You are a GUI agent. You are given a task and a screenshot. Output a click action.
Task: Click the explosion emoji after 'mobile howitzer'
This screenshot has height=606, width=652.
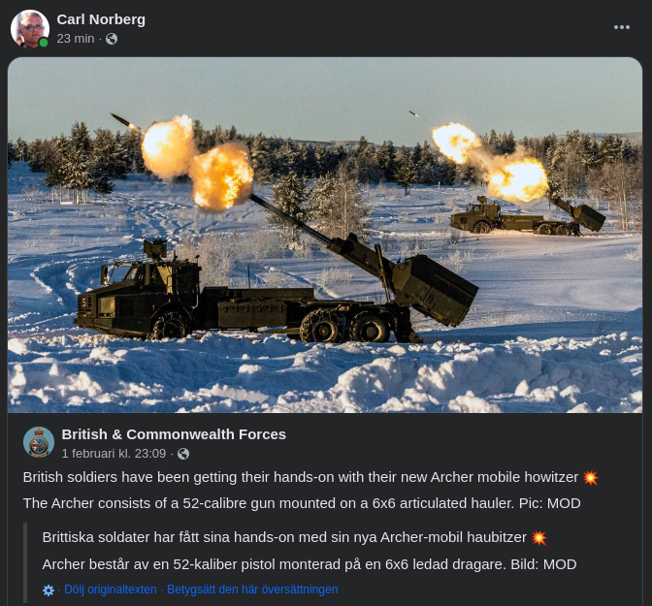591,478
